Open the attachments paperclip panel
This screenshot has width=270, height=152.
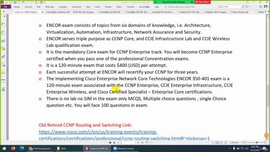pos(3,57)
